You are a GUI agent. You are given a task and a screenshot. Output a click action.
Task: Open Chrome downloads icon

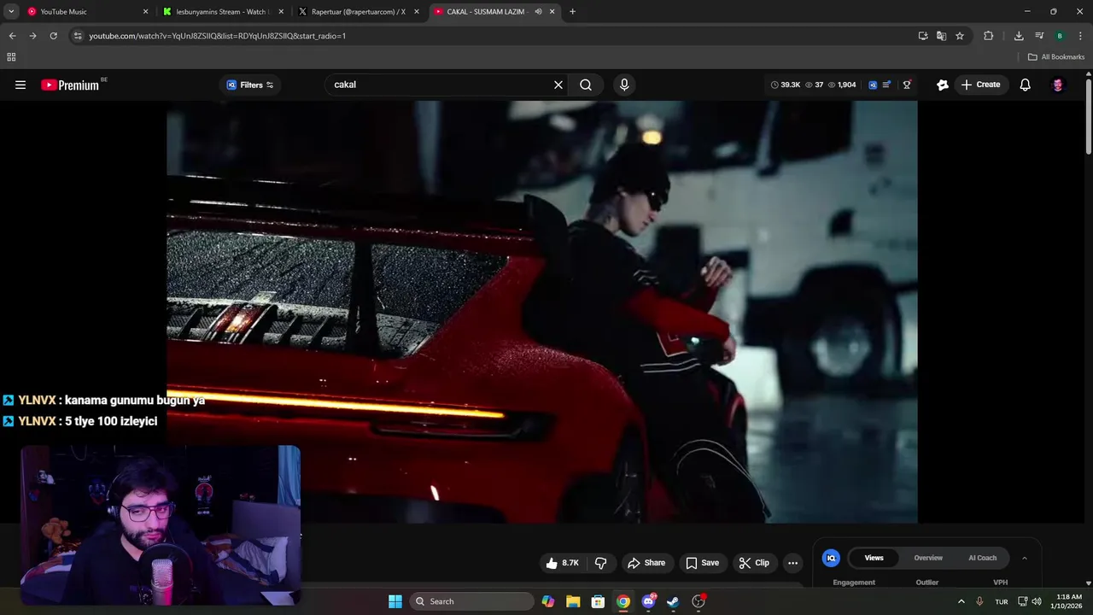pyautogui.click(x=1019, y=36)
